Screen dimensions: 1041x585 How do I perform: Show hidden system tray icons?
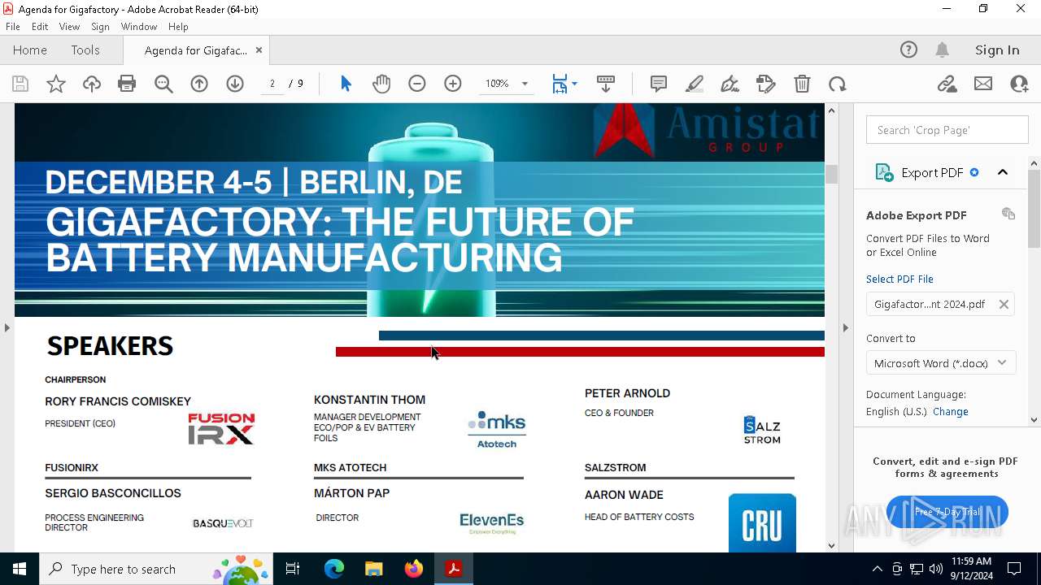click(x=877, y=569)
